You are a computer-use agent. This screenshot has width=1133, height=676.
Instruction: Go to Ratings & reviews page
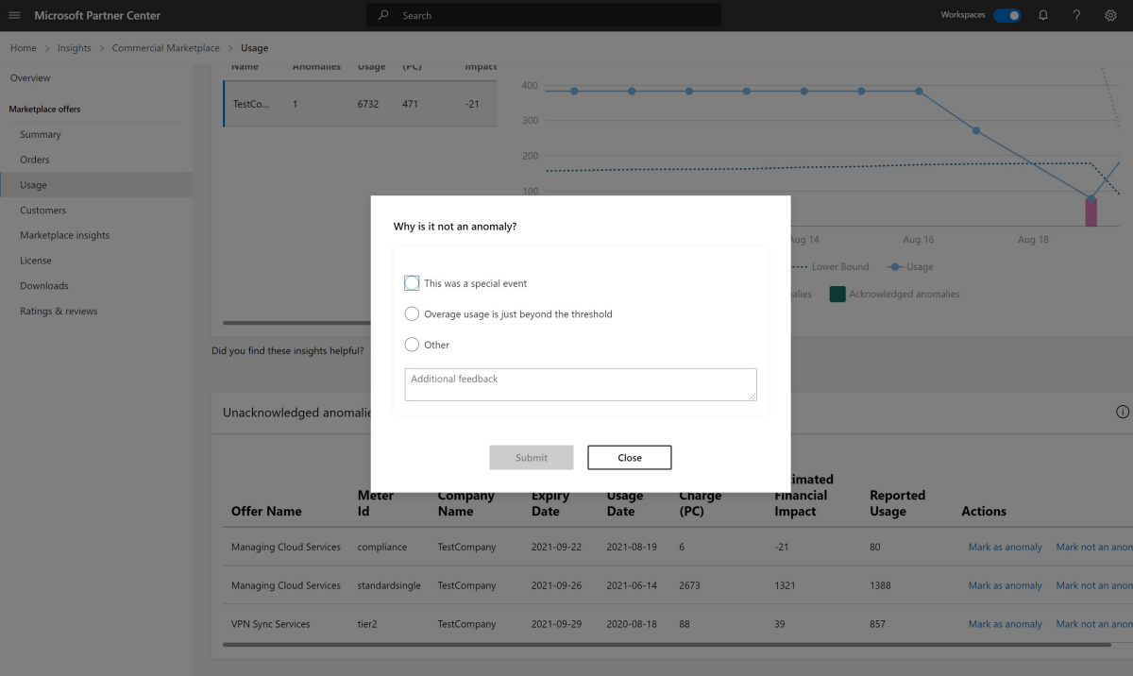[x=59, y=311]
